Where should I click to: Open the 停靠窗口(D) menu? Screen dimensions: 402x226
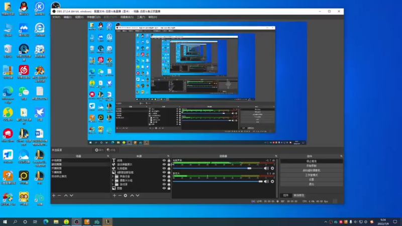pos(93,17)
